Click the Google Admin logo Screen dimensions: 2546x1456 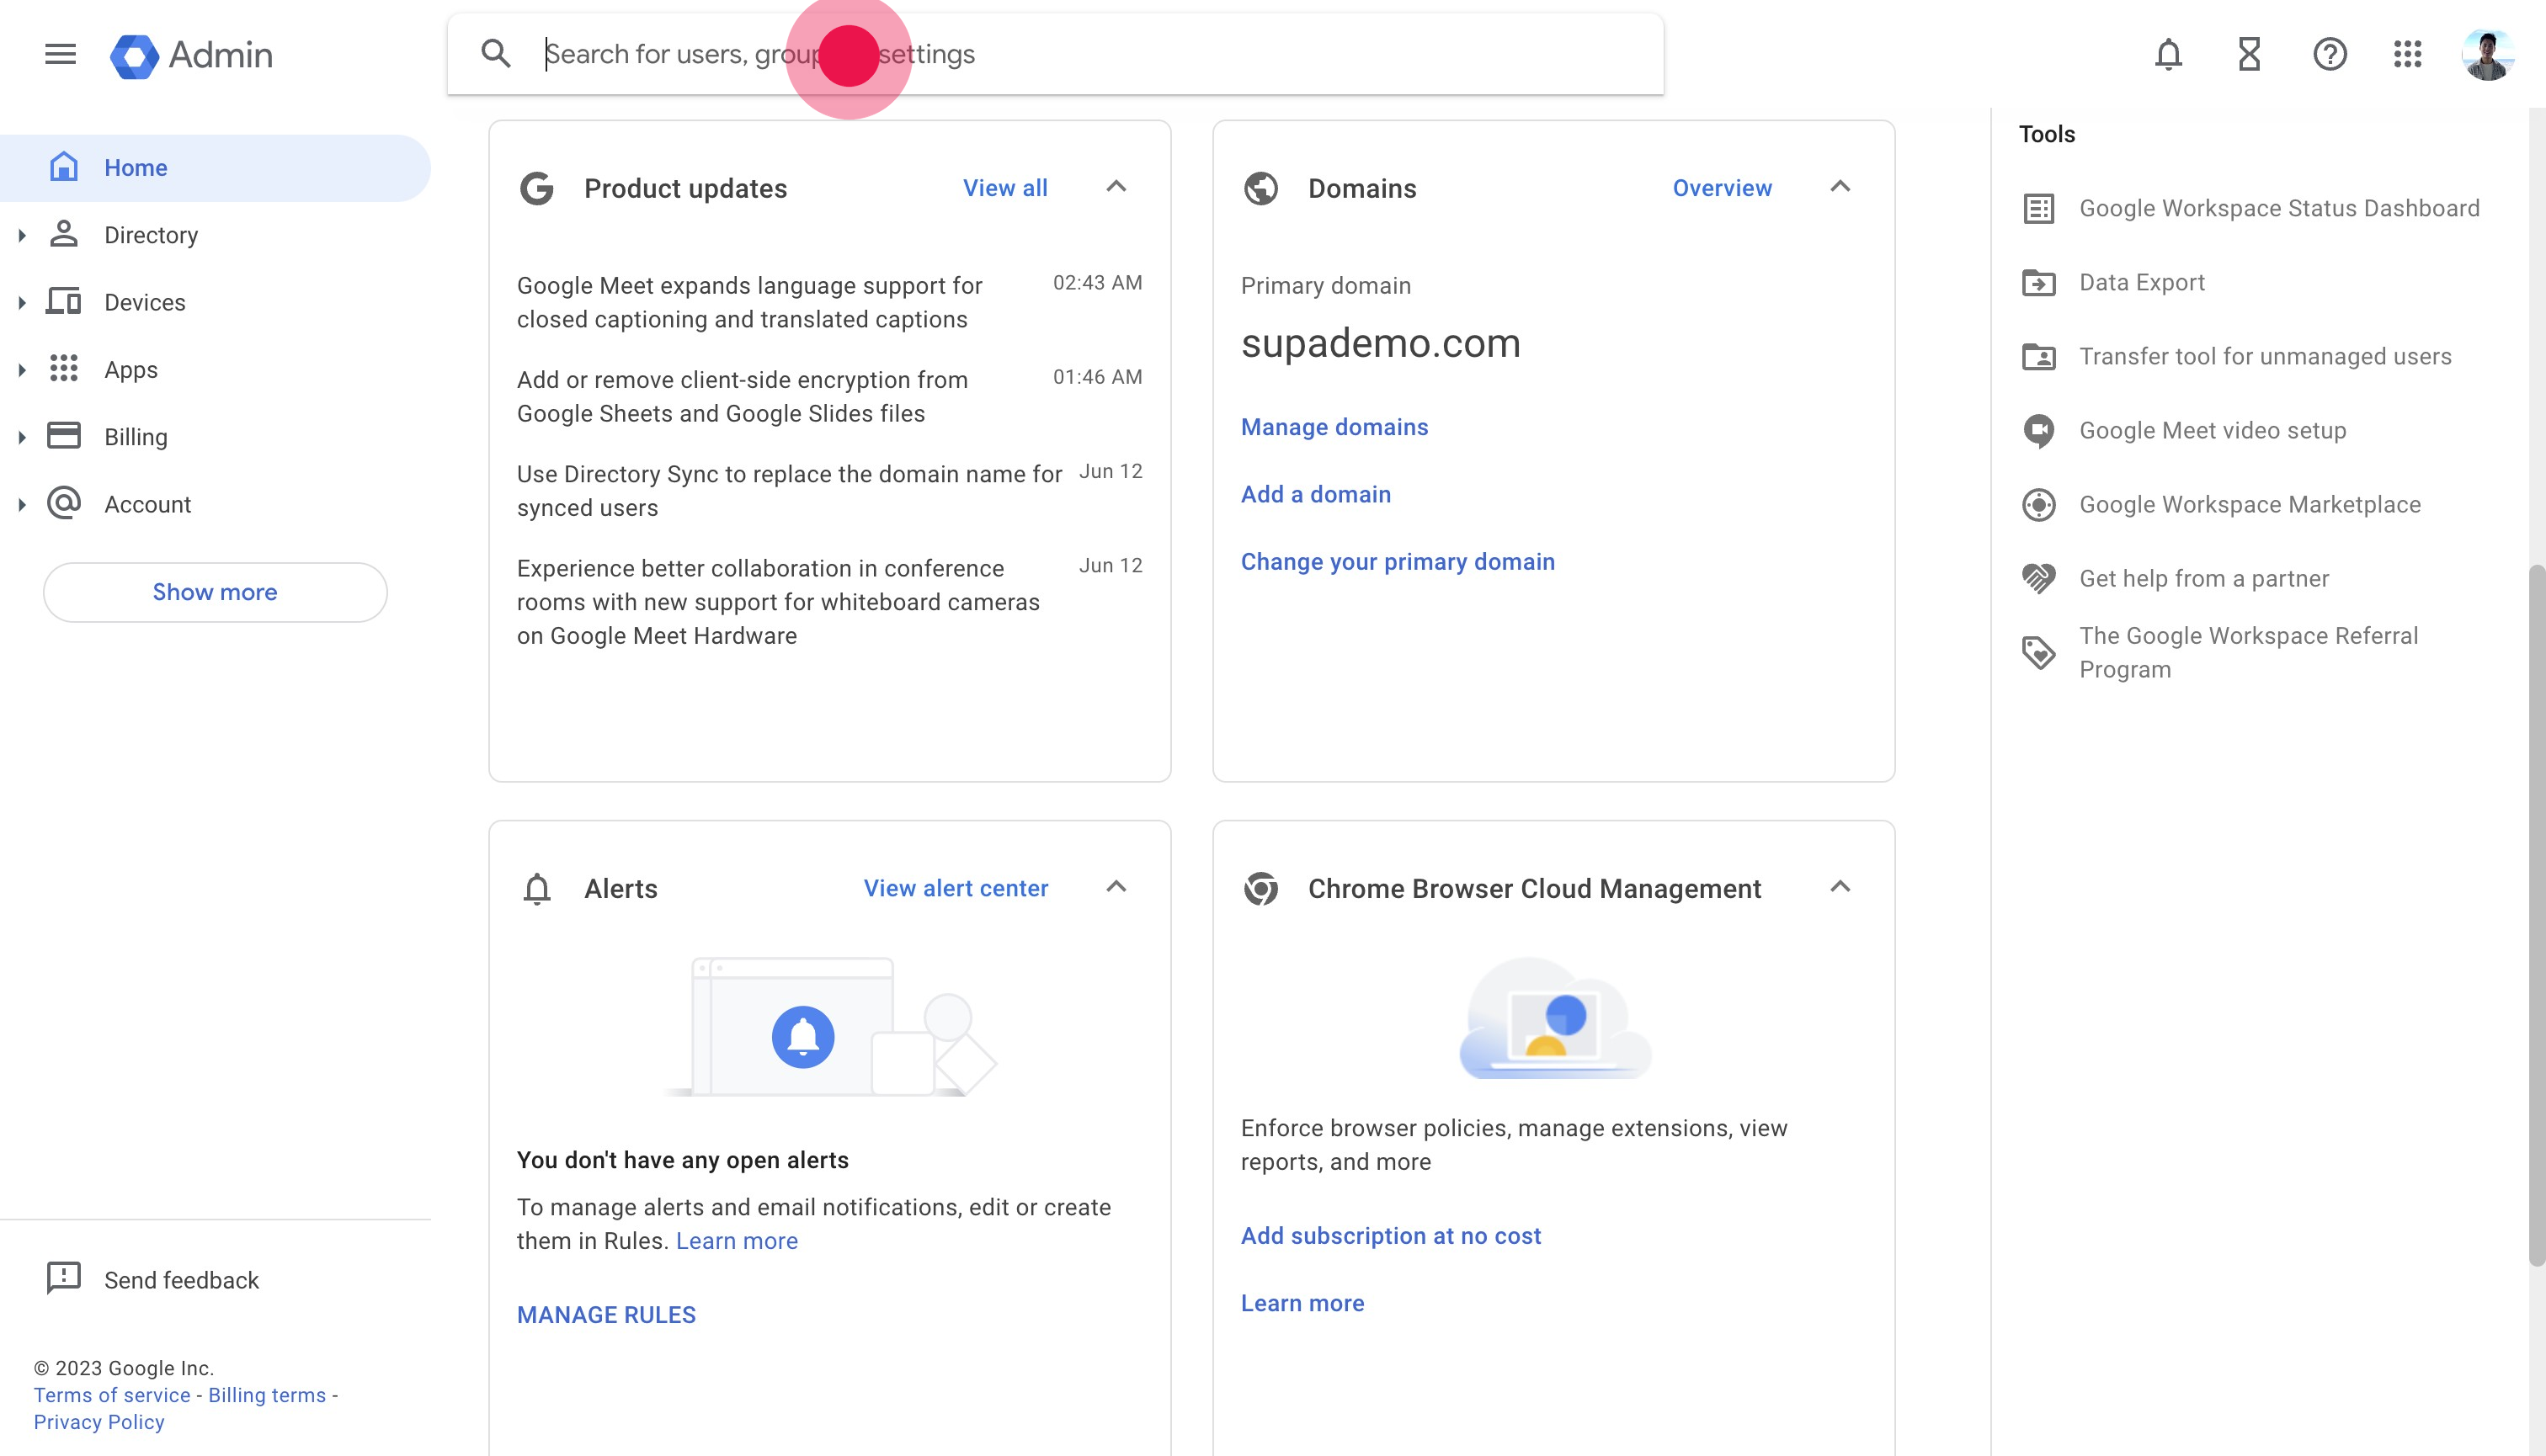click(191, 55)
